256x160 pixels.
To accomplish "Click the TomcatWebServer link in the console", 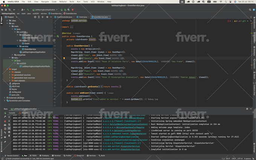I will (138, 134).
